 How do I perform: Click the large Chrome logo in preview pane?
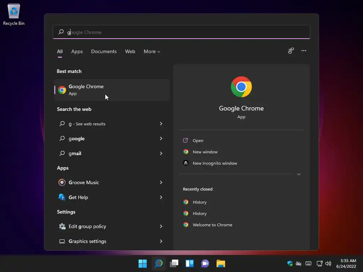(241, 87)
